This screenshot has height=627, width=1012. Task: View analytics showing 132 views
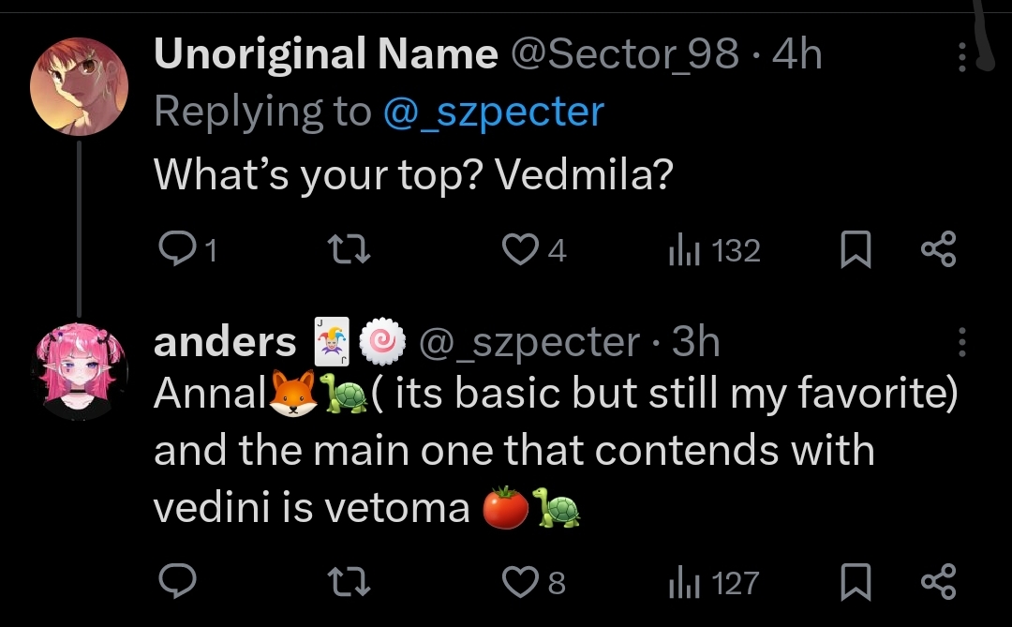(x=686, y=249)
